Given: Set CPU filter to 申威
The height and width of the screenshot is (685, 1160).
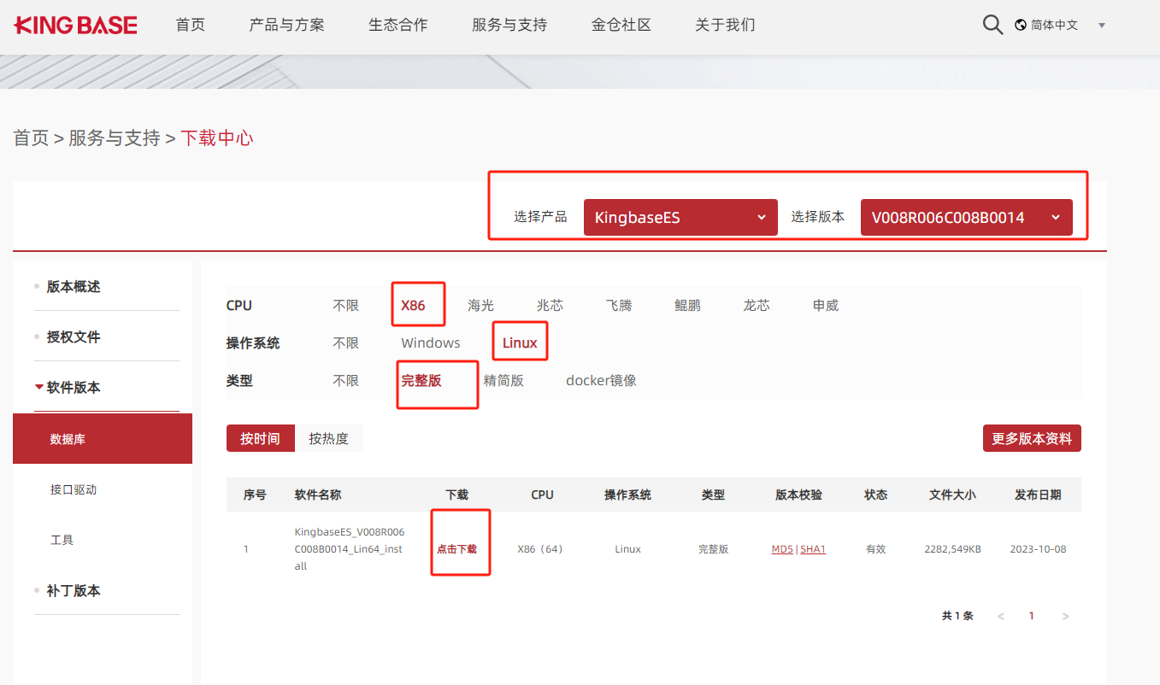Looking at the screenshot, I should pyautogui.click(x=826, y=306).
